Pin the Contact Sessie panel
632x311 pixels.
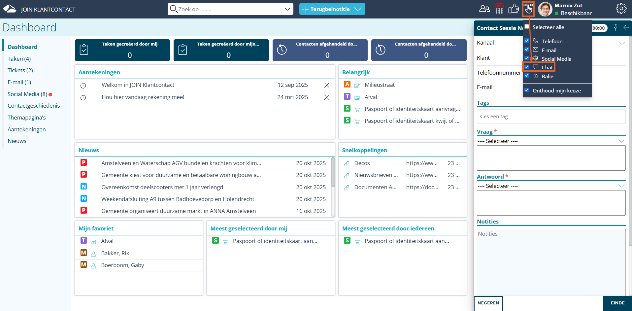615,28
